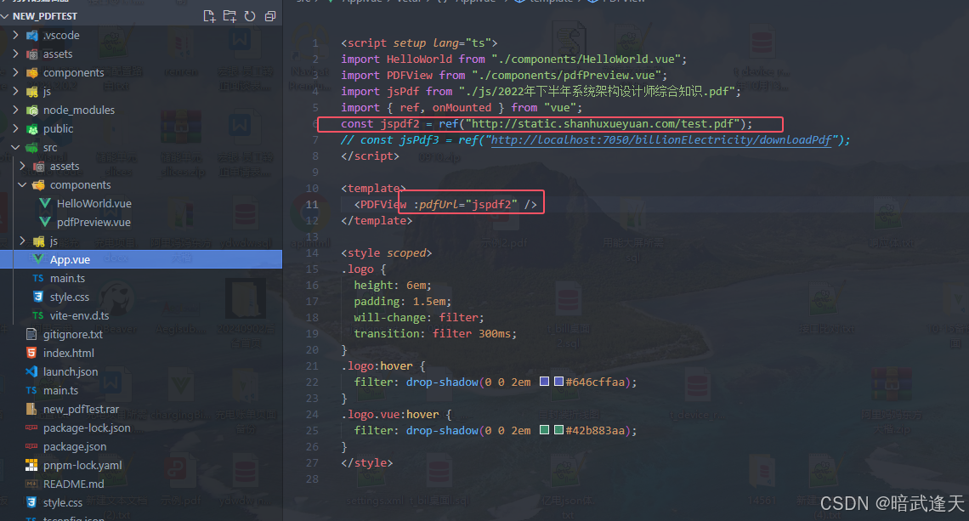The width and height of the screenshot is (969, 521).
Task: Open HelloWorld.vue in the explorer
Action: click(x=94, y=203)
